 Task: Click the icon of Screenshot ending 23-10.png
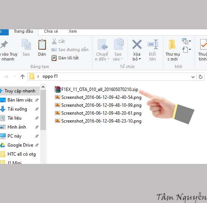click(x=58, y=121)
